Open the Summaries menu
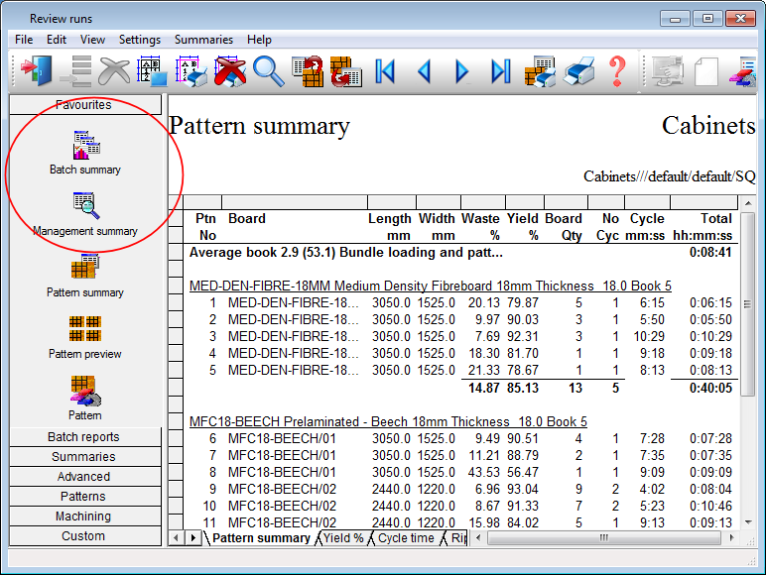766x575 pixels. click(203, 40)
